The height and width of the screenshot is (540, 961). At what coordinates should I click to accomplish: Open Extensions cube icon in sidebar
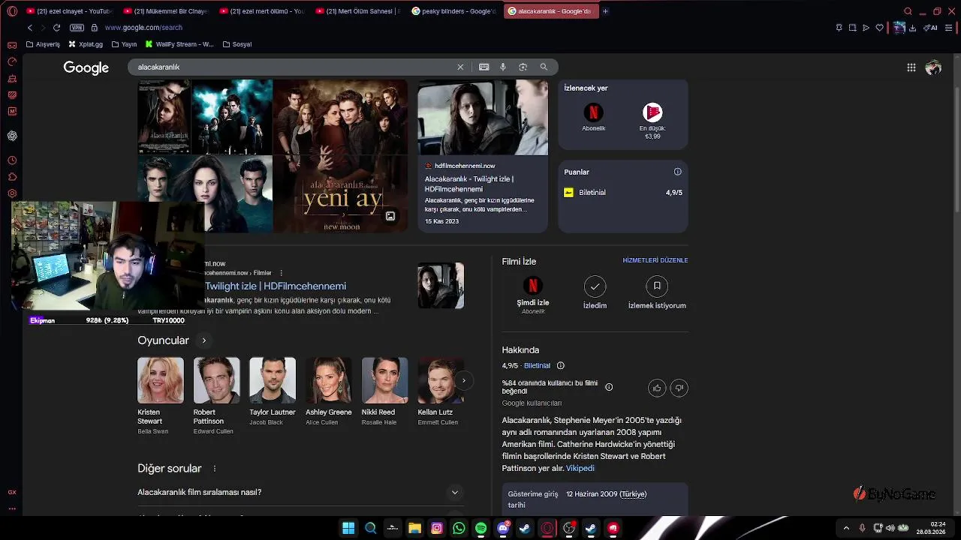[x=12, y=177]
